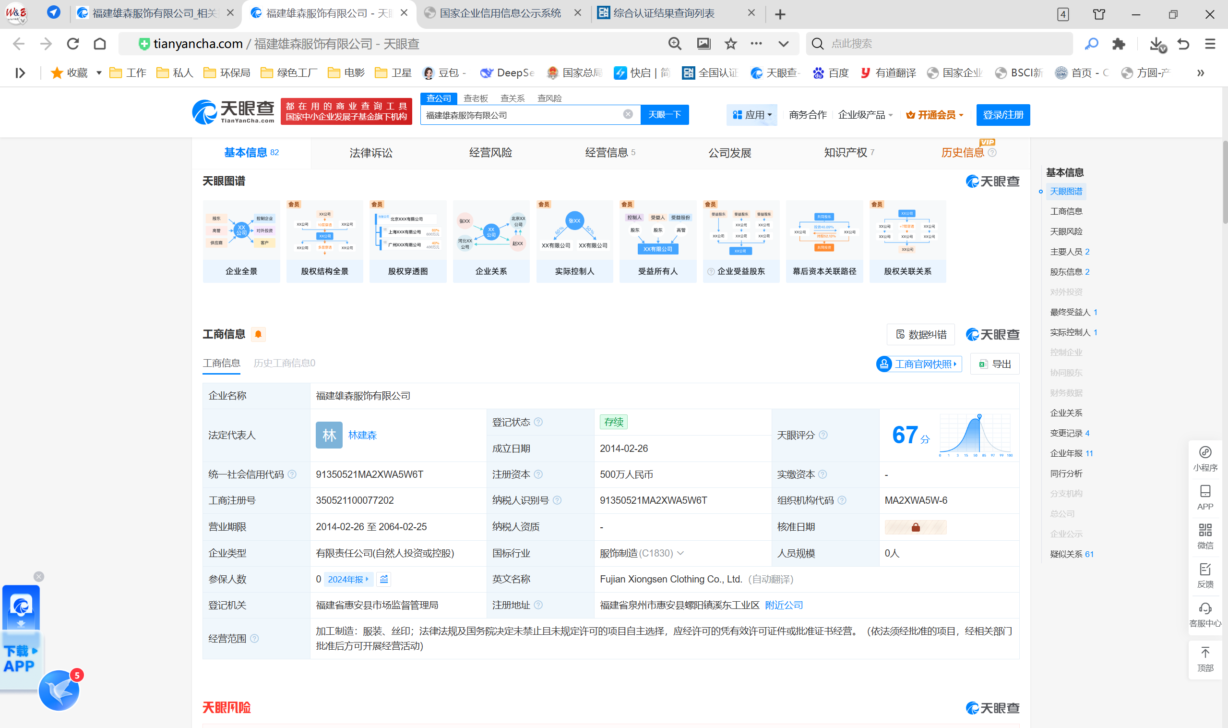
Task: Clear the search box with the X icon
Action: click(x=628, y=114)
